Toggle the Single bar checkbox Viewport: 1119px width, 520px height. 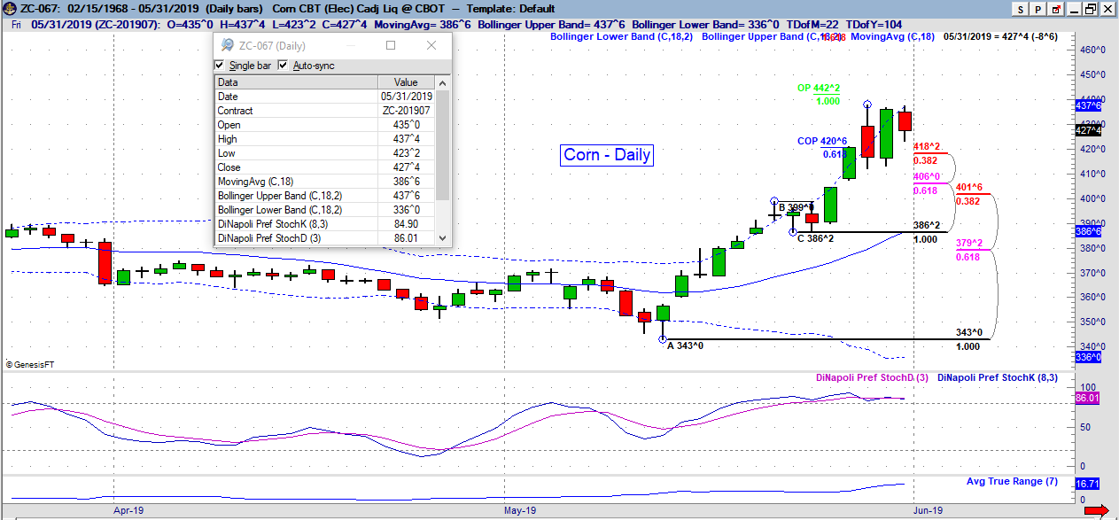tap(220, 66)
